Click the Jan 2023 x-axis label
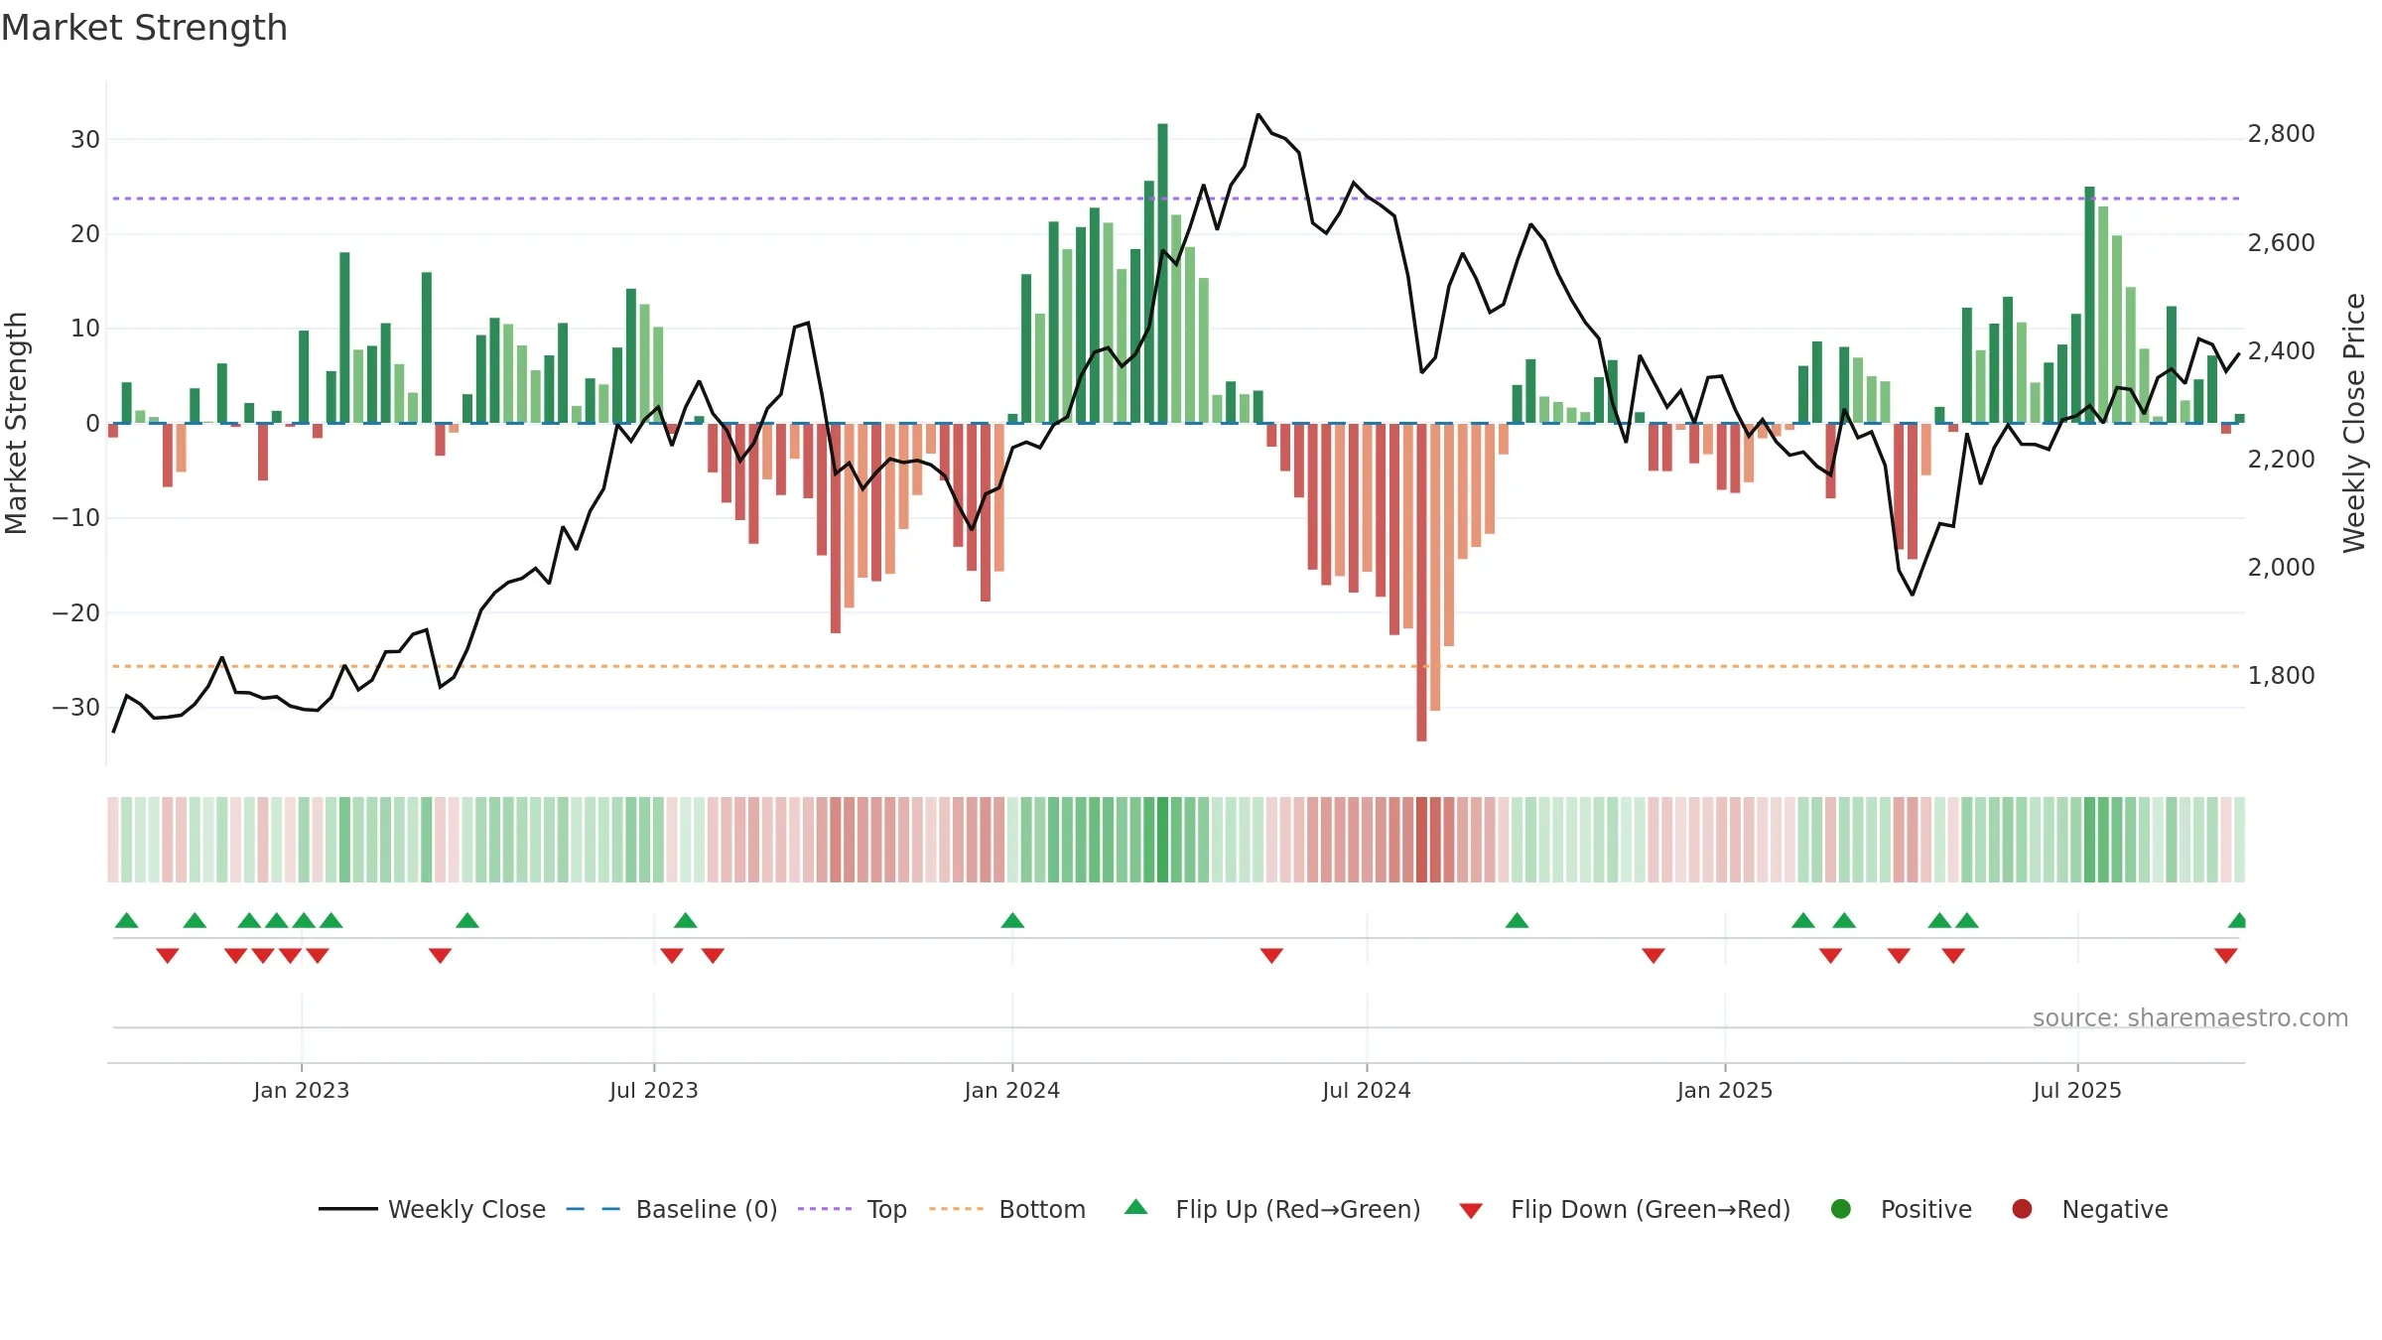 pos(301,1090)
